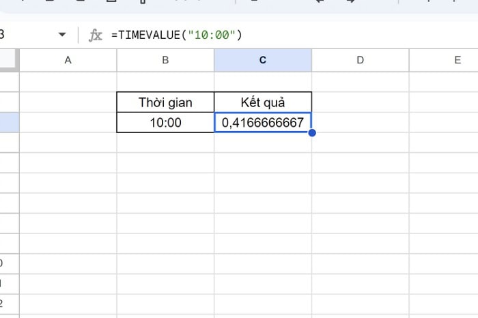Screen dimensions: 478x318
Task: Select column D by its header
Action: click(360, 60)
